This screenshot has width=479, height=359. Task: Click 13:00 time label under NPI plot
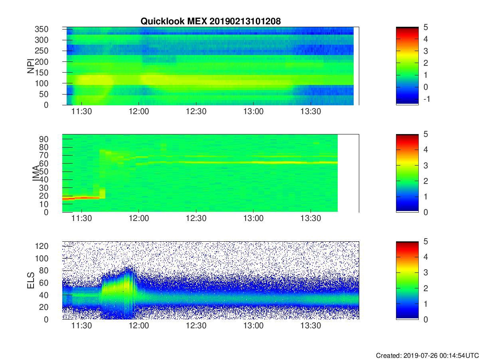[253, 112]
